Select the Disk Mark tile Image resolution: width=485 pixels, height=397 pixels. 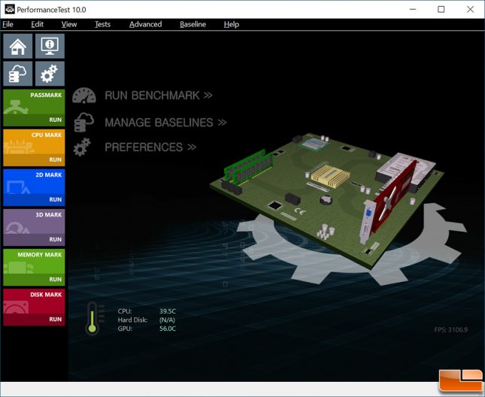[x=34, y=307]
